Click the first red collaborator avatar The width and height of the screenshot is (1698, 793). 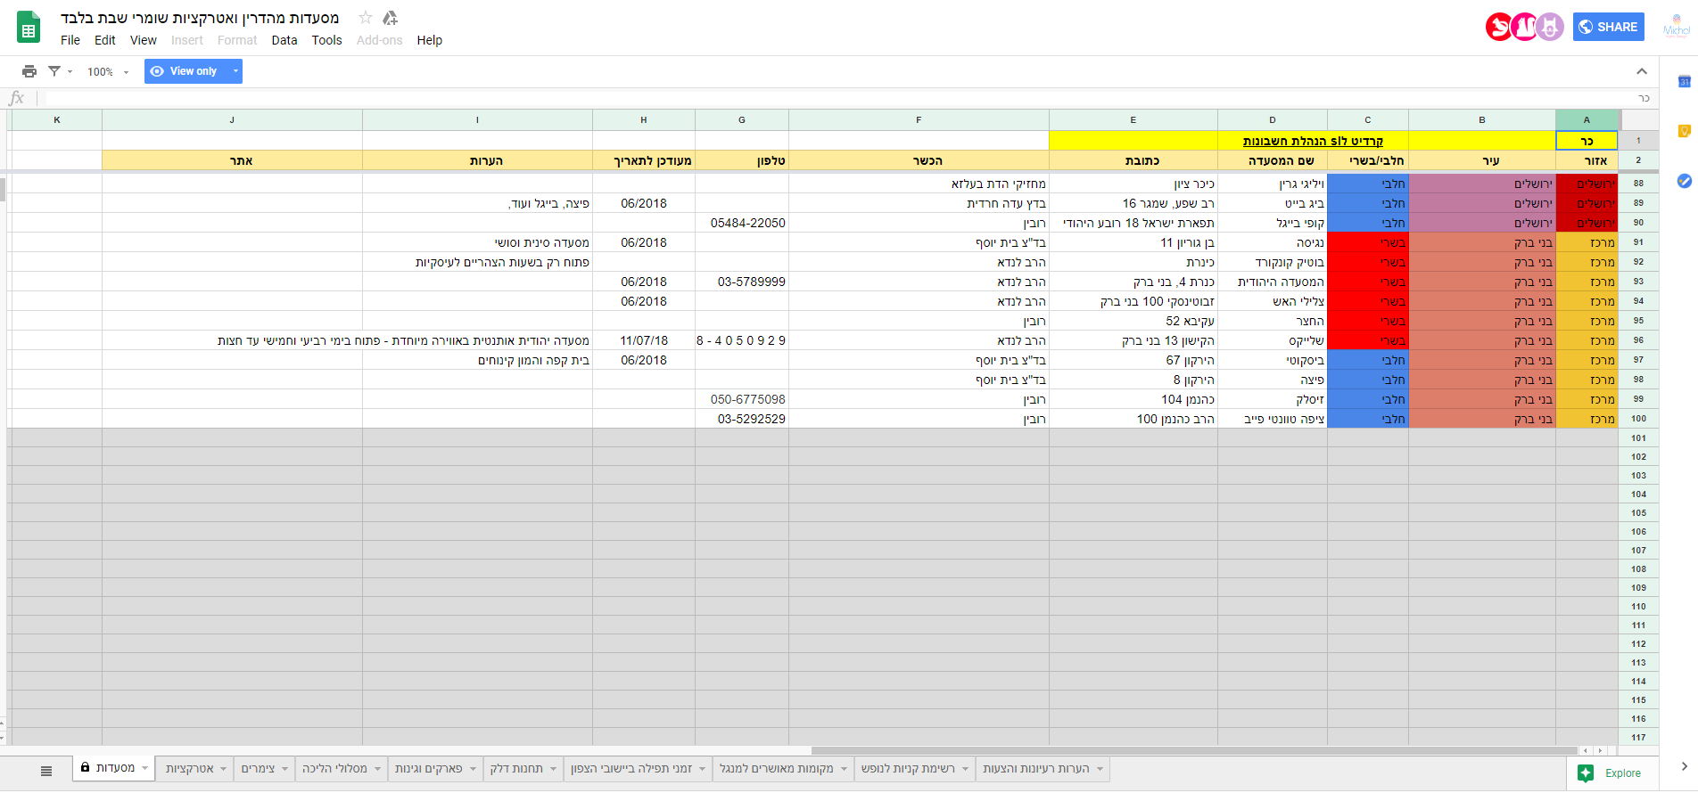(x=1499, y=27)
